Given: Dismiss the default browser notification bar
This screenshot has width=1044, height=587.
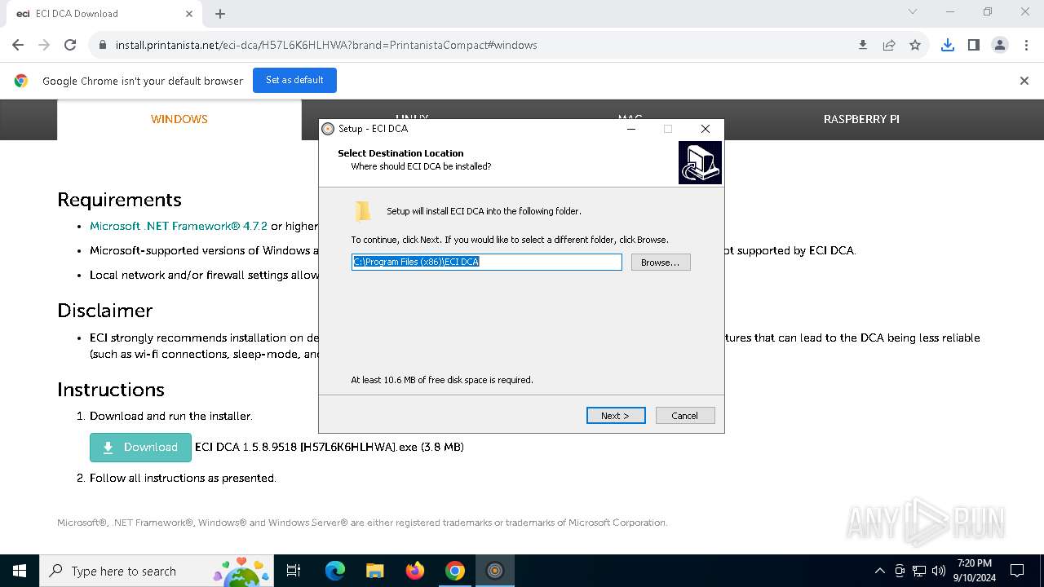Looking at the screenshot, I should (x=1024, y=81).
